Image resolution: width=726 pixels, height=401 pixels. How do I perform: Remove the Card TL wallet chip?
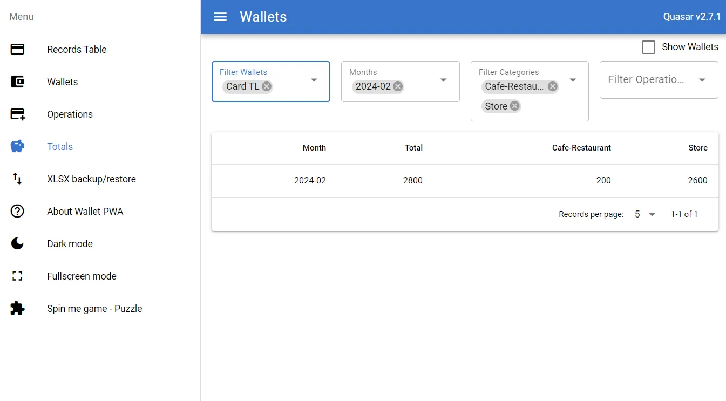[x=267, y=86]
